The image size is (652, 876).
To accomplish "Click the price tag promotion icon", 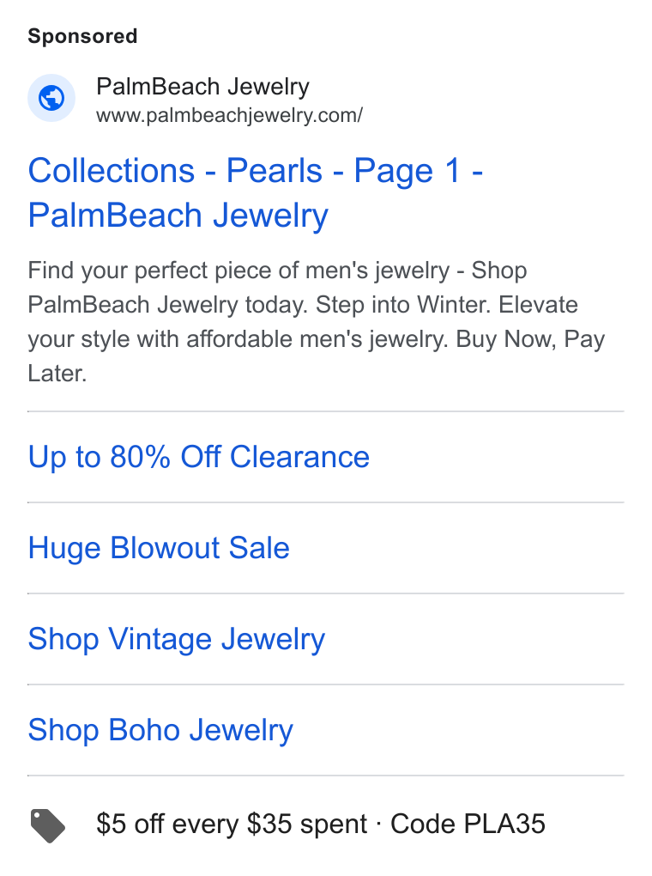I will point(47,825).
